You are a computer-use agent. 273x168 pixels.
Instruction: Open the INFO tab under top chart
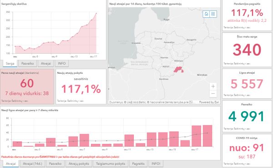(62, 63)
